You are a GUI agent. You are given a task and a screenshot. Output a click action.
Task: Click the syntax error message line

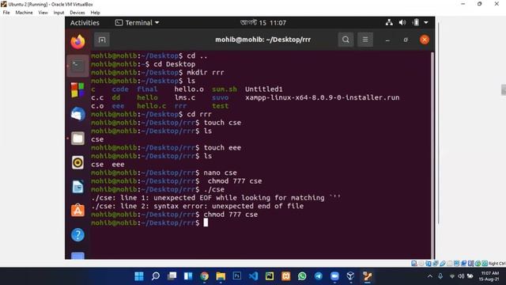click(x=198, y=206)
